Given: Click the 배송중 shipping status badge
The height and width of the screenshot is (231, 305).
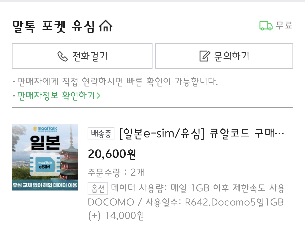Looking at the screenshot, I should coord(101,134).
